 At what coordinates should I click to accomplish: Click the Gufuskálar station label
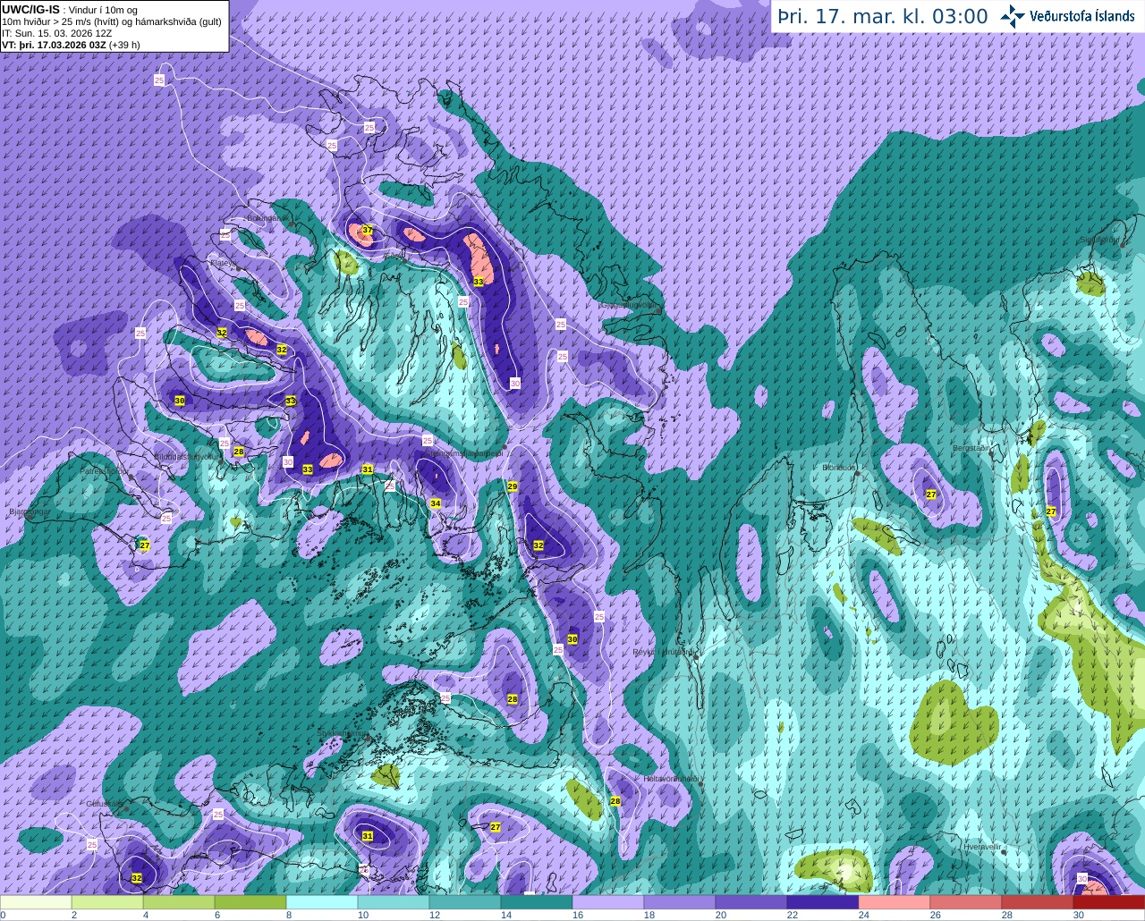pyautogui.click(x=104, y=804)
